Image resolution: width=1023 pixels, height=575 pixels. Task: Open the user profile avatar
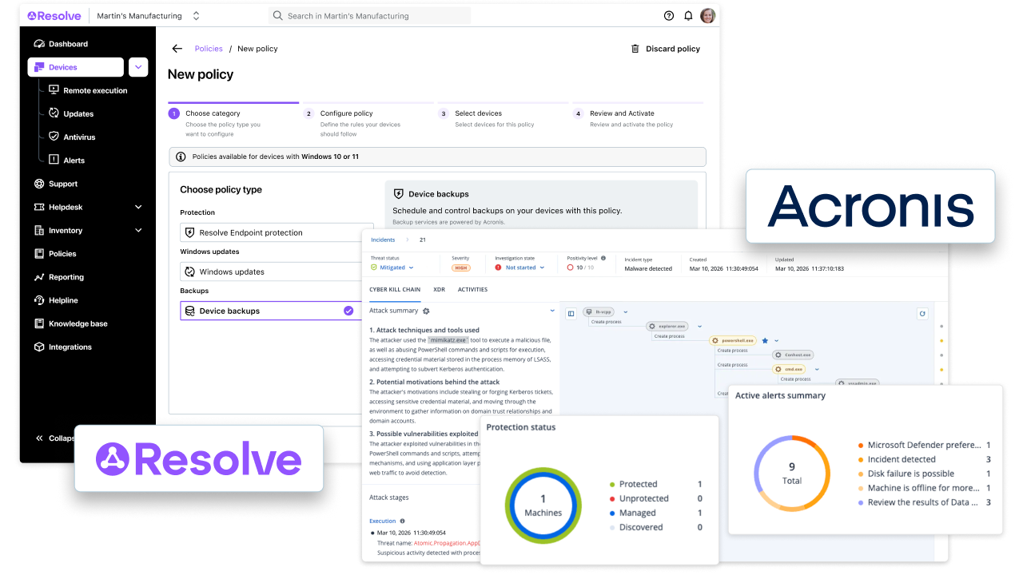(x=708, y=15)
